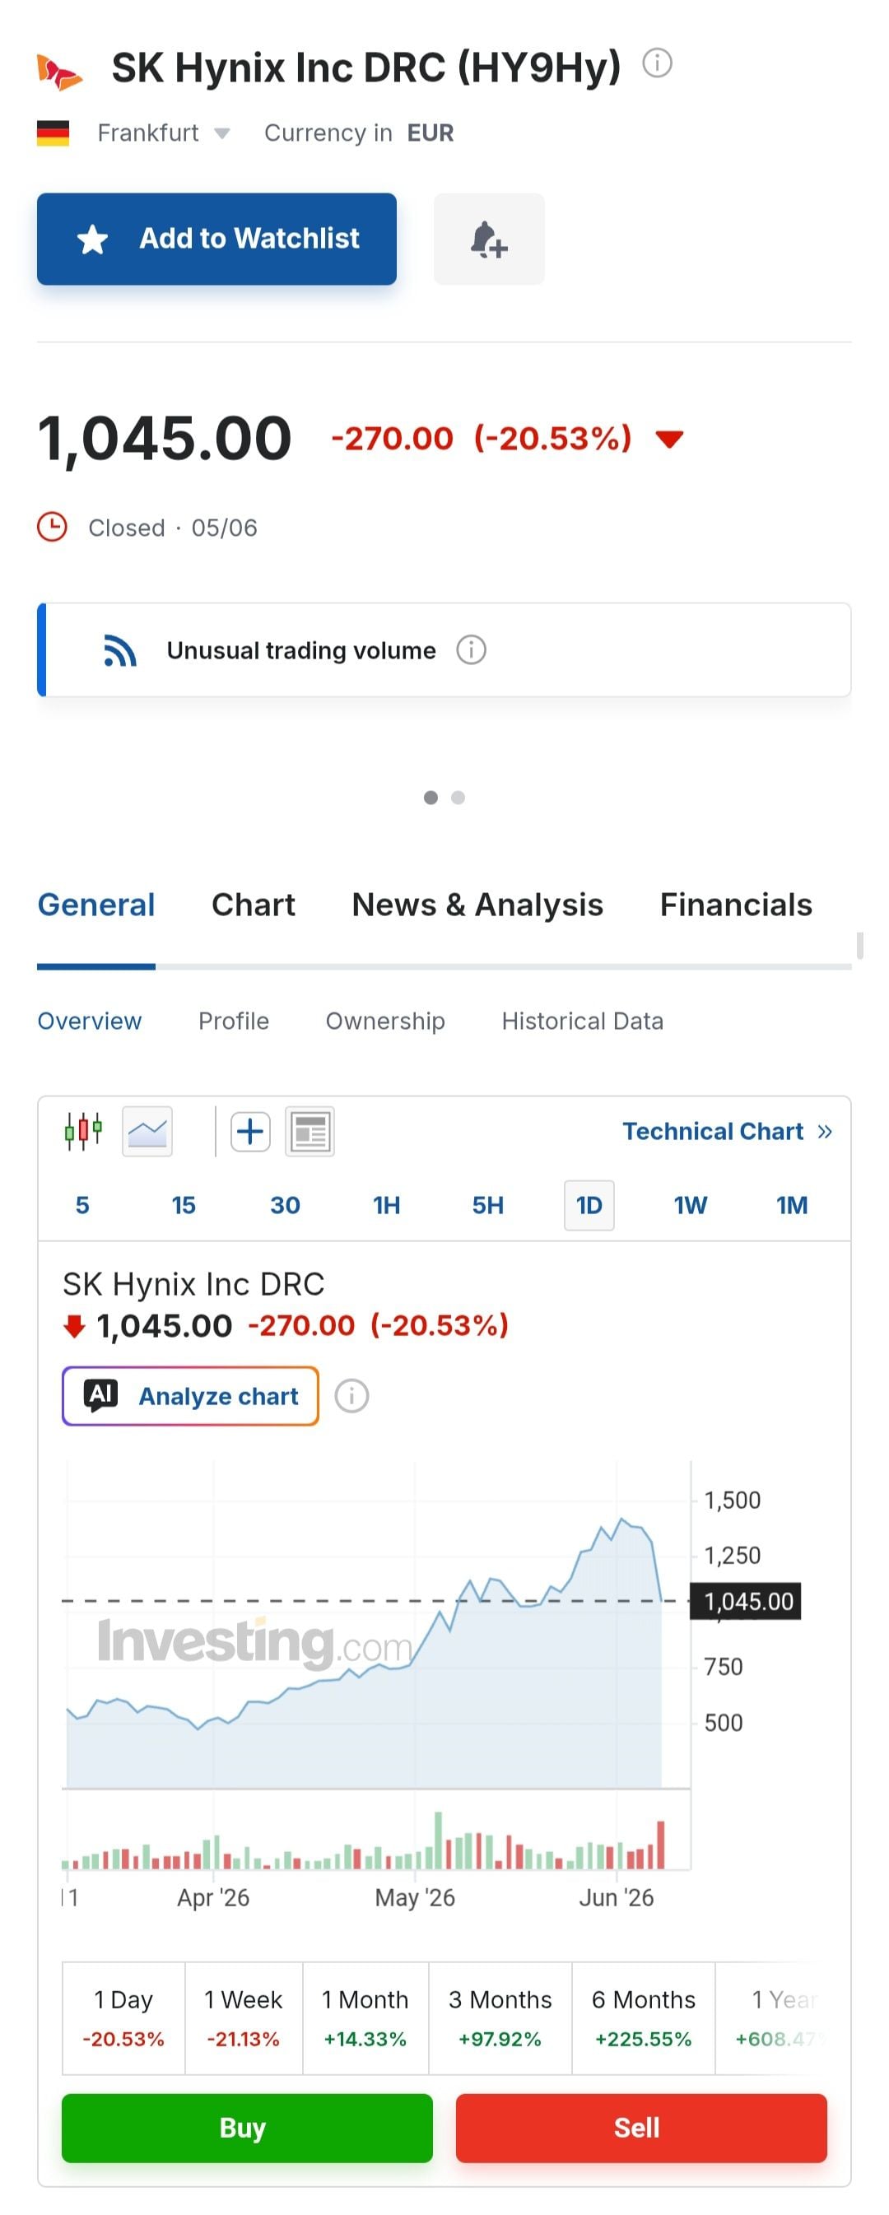
Task: Click the Jun '26 axis label
Action: pyautogui.click(x=616, y=1898)
